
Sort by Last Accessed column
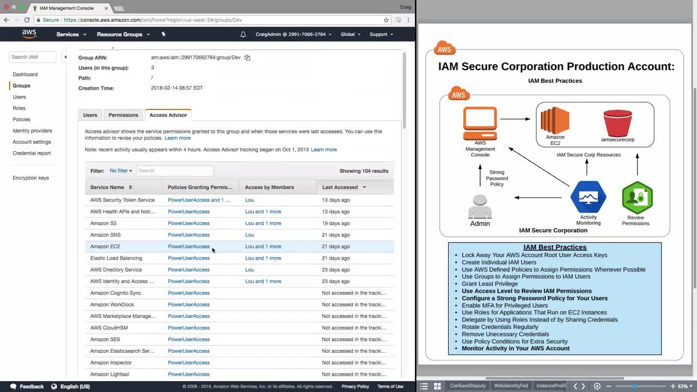344,187
